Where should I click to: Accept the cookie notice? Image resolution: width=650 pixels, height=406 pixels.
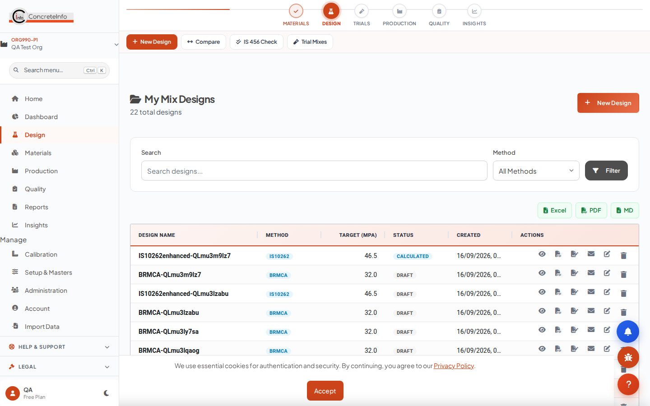[325, 391]
